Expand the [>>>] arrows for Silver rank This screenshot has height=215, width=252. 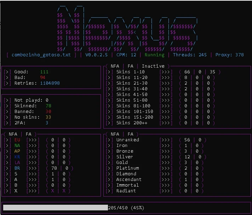[x=166, y=157]
